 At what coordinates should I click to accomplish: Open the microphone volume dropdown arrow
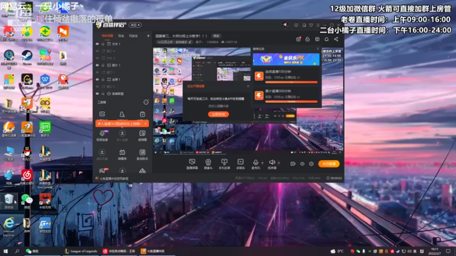coord(262,163)
